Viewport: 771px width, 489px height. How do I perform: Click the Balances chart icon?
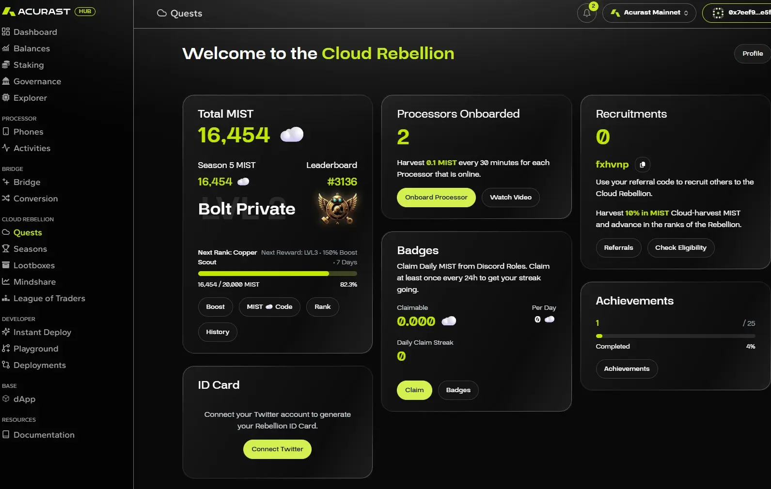(6, 48)
